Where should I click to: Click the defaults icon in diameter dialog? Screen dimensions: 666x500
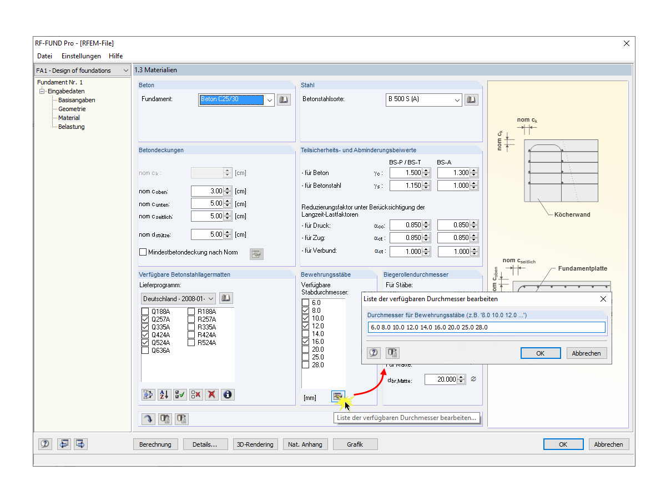(x=392, y=353)
